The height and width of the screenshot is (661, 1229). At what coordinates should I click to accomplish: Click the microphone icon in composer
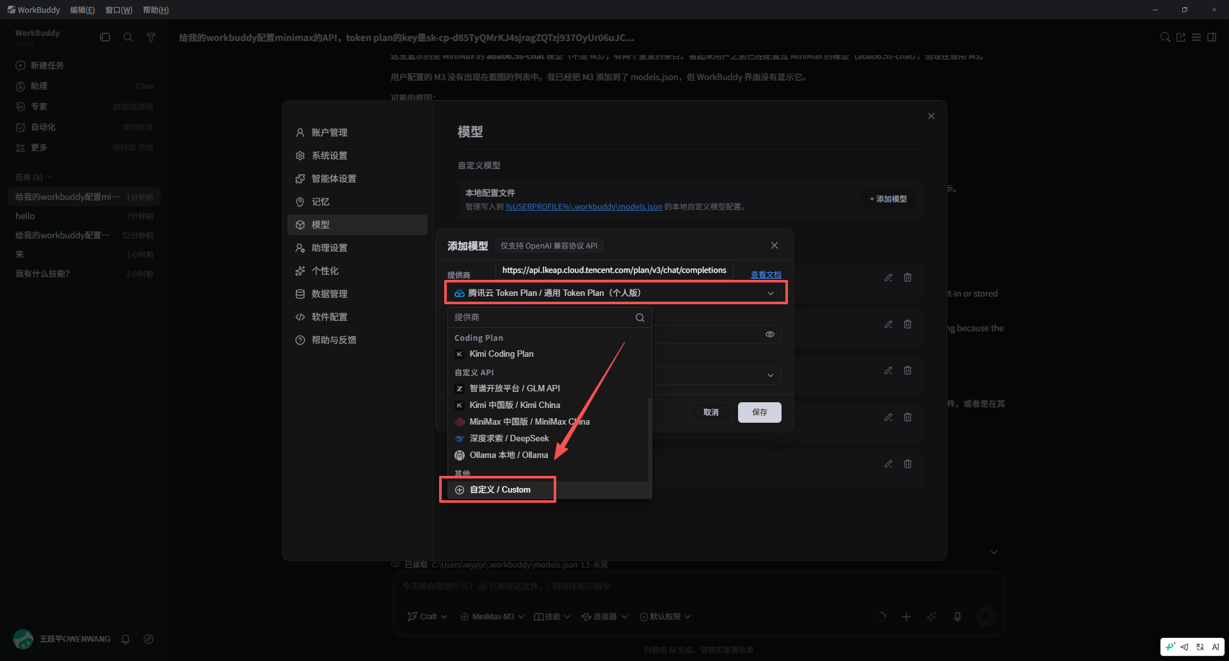[958, 617]
